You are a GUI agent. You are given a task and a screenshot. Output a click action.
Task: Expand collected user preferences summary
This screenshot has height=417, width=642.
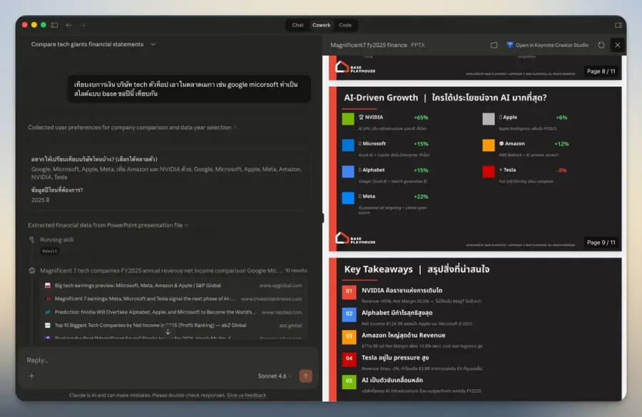coord(132,128)
